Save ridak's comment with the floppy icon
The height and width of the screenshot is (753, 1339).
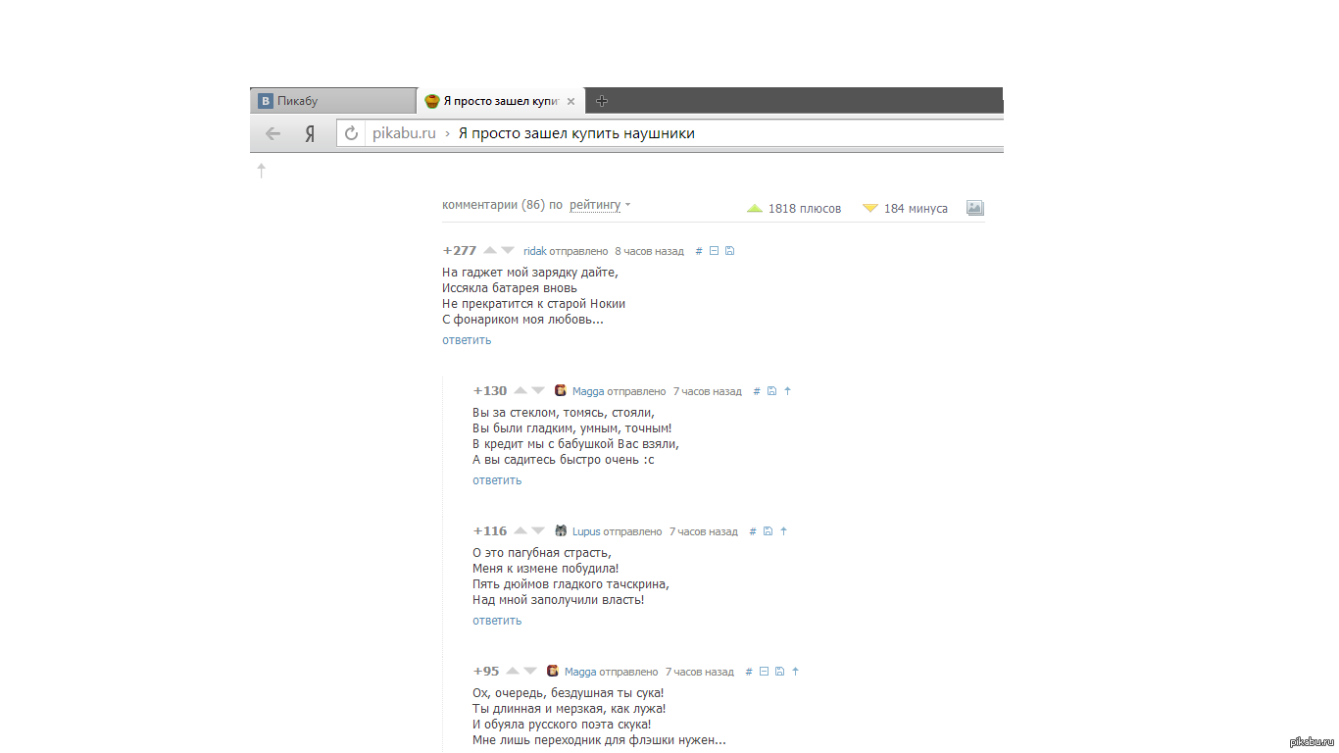[x=729, y=251]
